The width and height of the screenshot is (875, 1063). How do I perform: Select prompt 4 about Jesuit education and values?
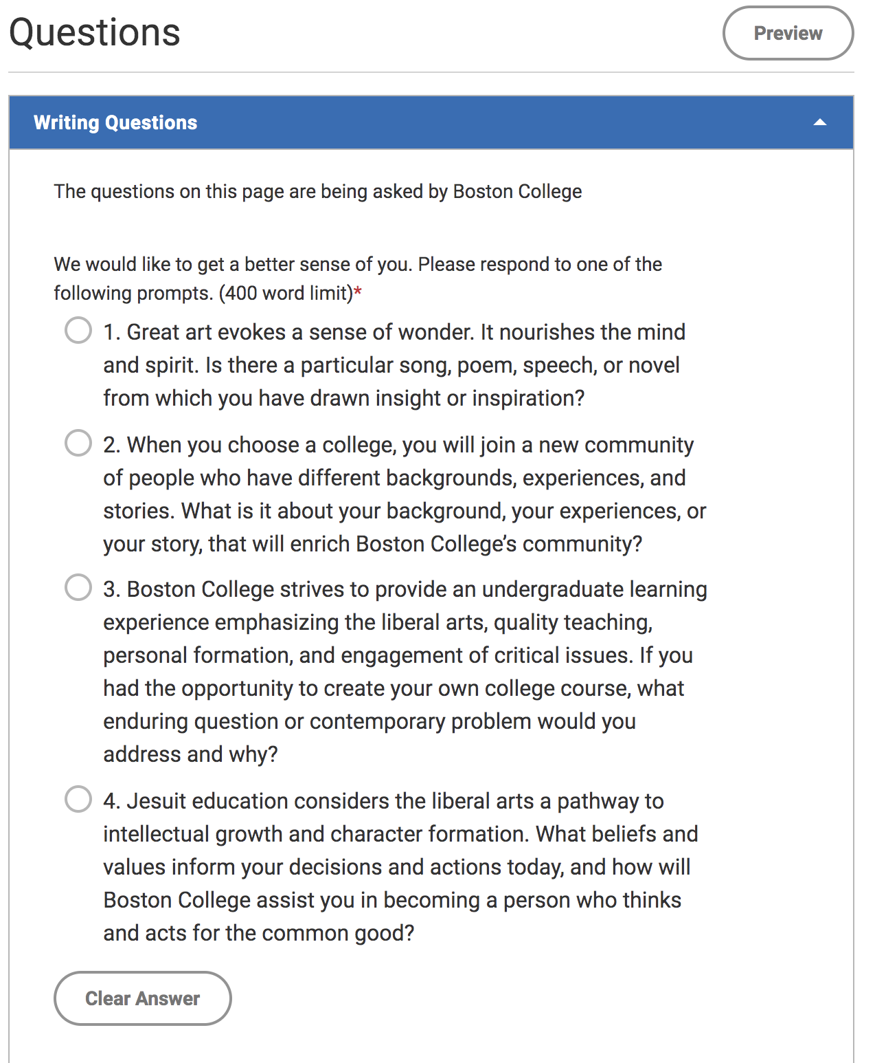(x=78, y=800)
